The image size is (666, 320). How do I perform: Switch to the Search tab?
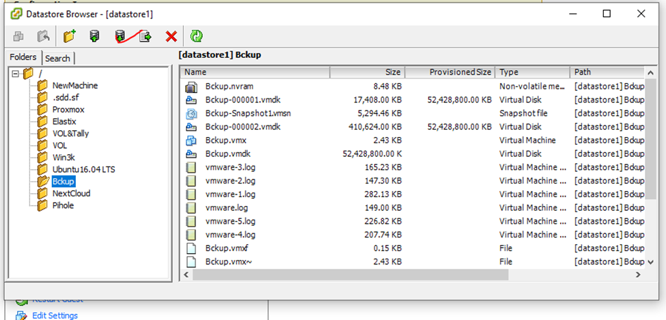57,58
